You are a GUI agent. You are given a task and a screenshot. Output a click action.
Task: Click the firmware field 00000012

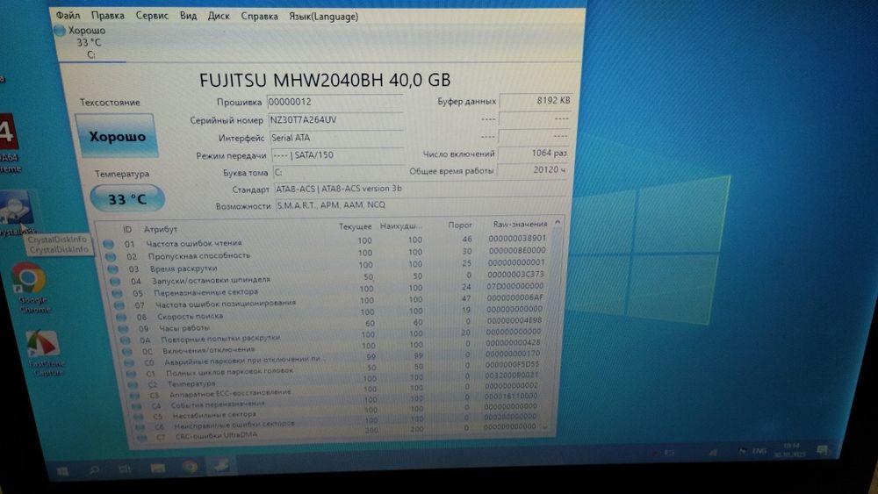click(x=335, y=102)
